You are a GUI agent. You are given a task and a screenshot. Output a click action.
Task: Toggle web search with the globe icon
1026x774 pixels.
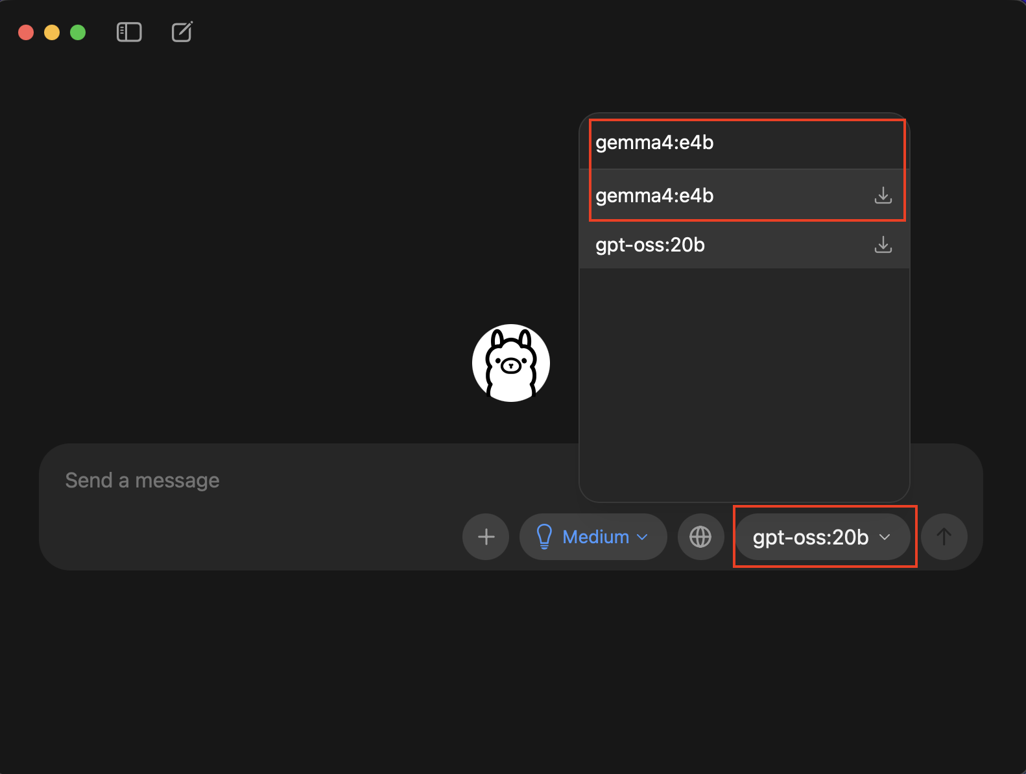click(x=700, y=537)
